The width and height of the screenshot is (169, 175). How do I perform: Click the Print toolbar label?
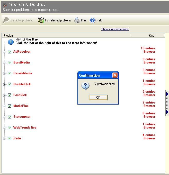(84, 20)
